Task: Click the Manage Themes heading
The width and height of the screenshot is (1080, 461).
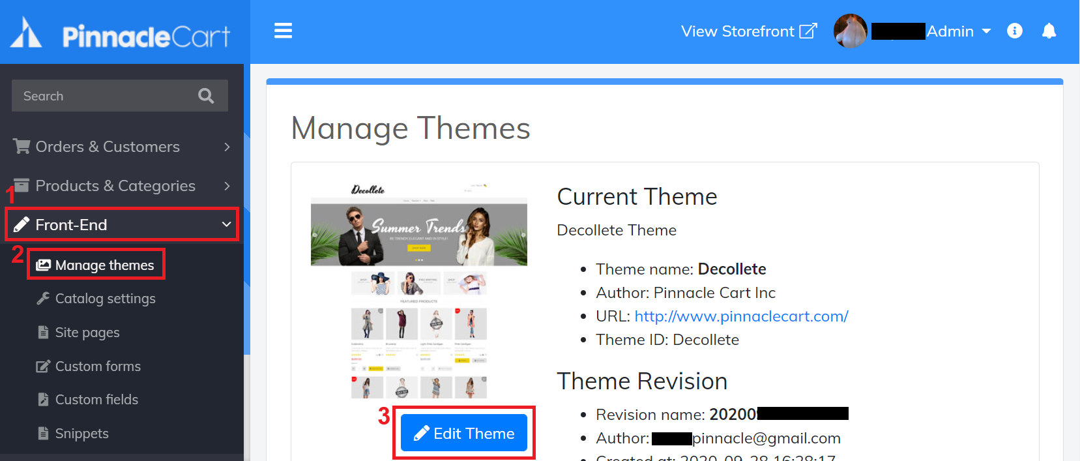Action: pos(411,128)
